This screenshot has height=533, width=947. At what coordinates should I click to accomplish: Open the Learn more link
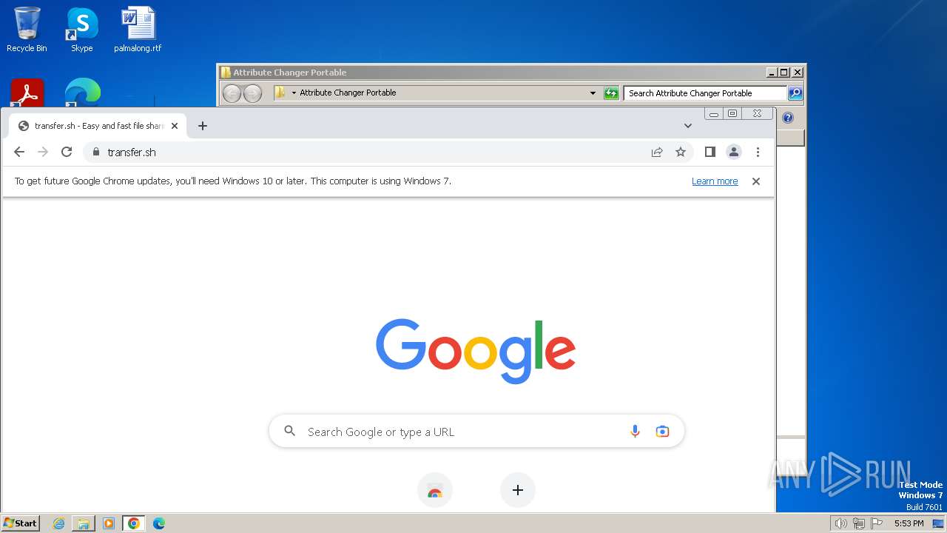(x=715, y=181)
